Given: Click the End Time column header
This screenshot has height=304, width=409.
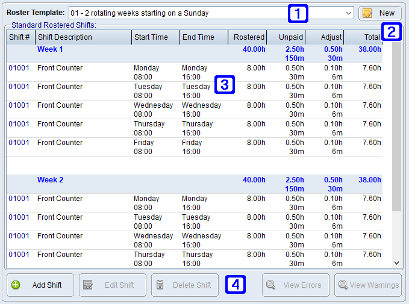Looking at the screenshot, I should coord(204,37).
